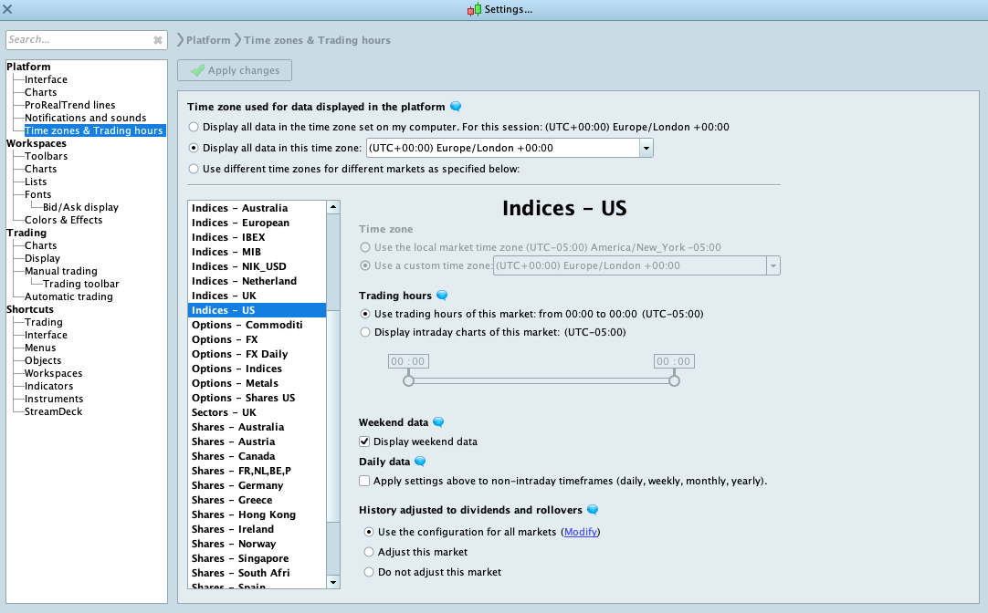Click Time zones & Trading hours breadcrumb
988x613 pixels.
point(317,40)
